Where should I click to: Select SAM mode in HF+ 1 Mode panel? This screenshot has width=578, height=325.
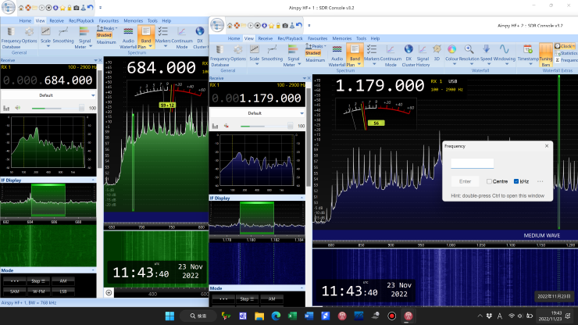tap(14, 291)
